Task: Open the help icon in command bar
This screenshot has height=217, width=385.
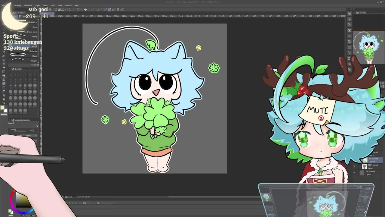Action: pos(123,9)
